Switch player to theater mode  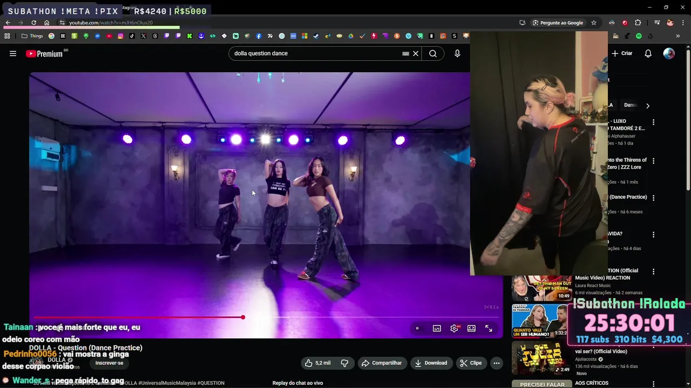471,328
